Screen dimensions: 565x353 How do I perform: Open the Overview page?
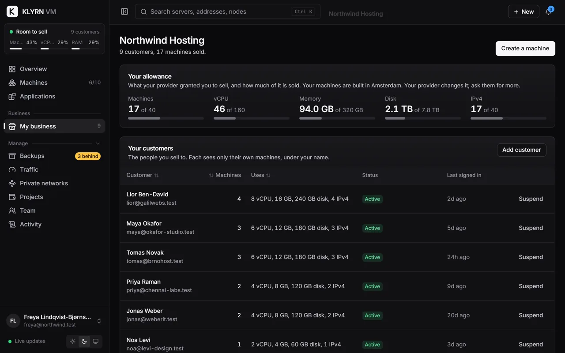[x=54, y=69]
